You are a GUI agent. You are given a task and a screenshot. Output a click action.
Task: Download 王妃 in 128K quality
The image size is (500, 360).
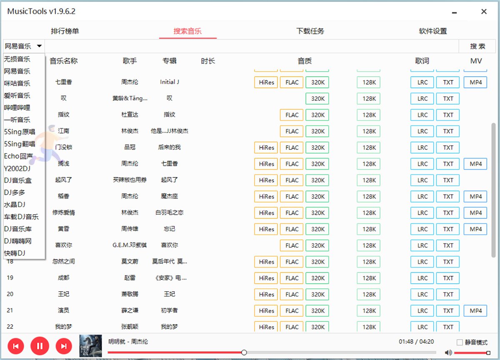[x=369, y=294]
